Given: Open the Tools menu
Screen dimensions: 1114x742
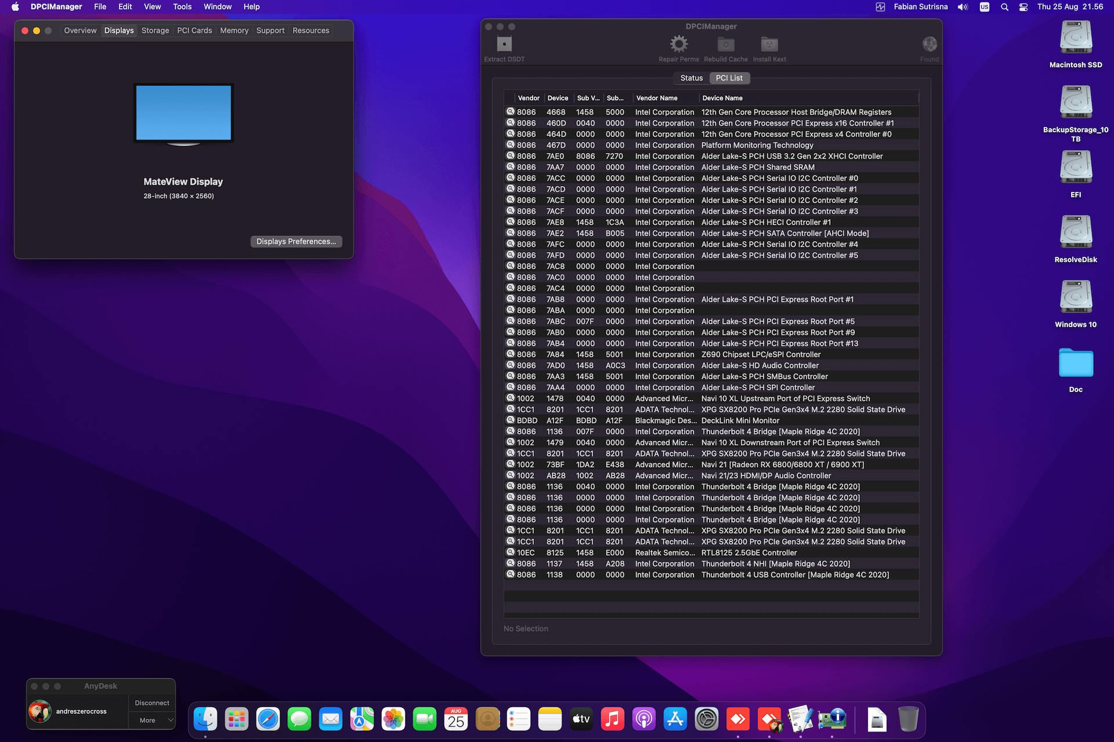Looking at the screenshot, I should (x=182, y=7).
